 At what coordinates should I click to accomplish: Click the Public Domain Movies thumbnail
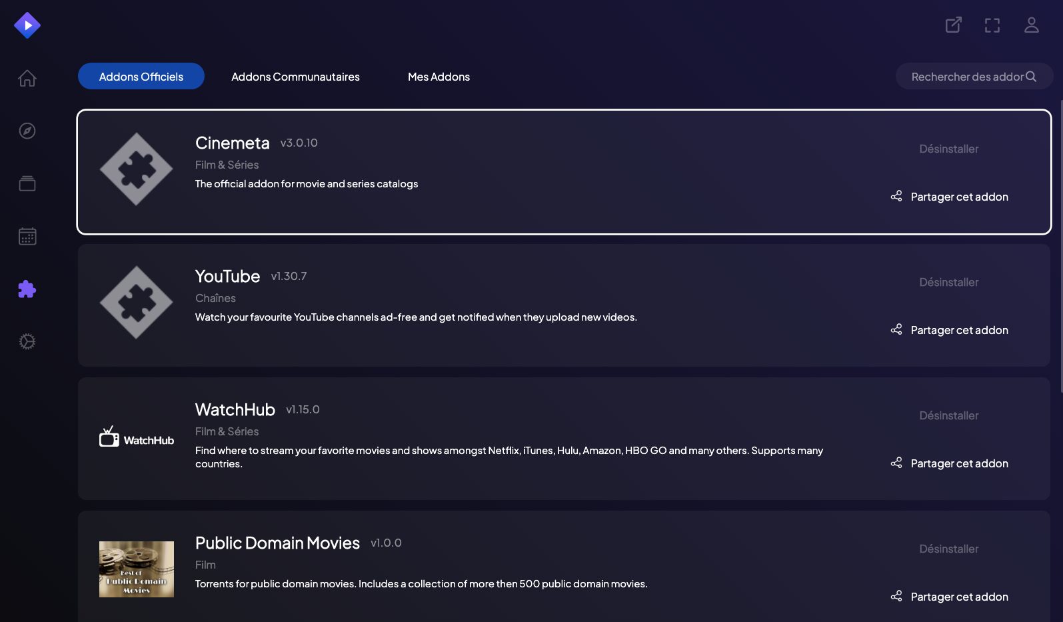click(x=137, y=569)
